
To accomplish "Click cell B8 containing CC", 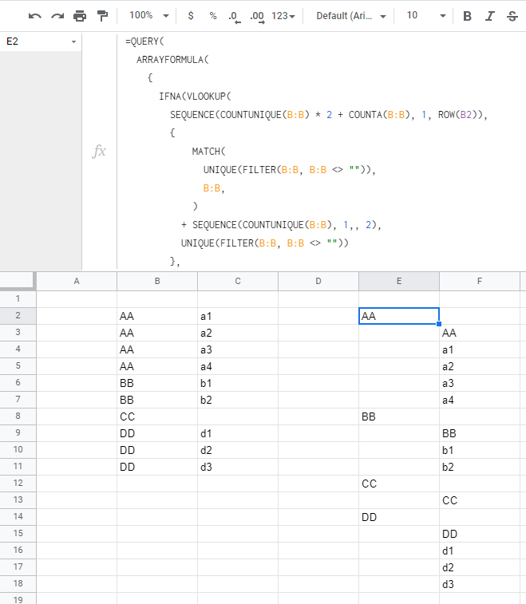I will click(x=157, y=416).
